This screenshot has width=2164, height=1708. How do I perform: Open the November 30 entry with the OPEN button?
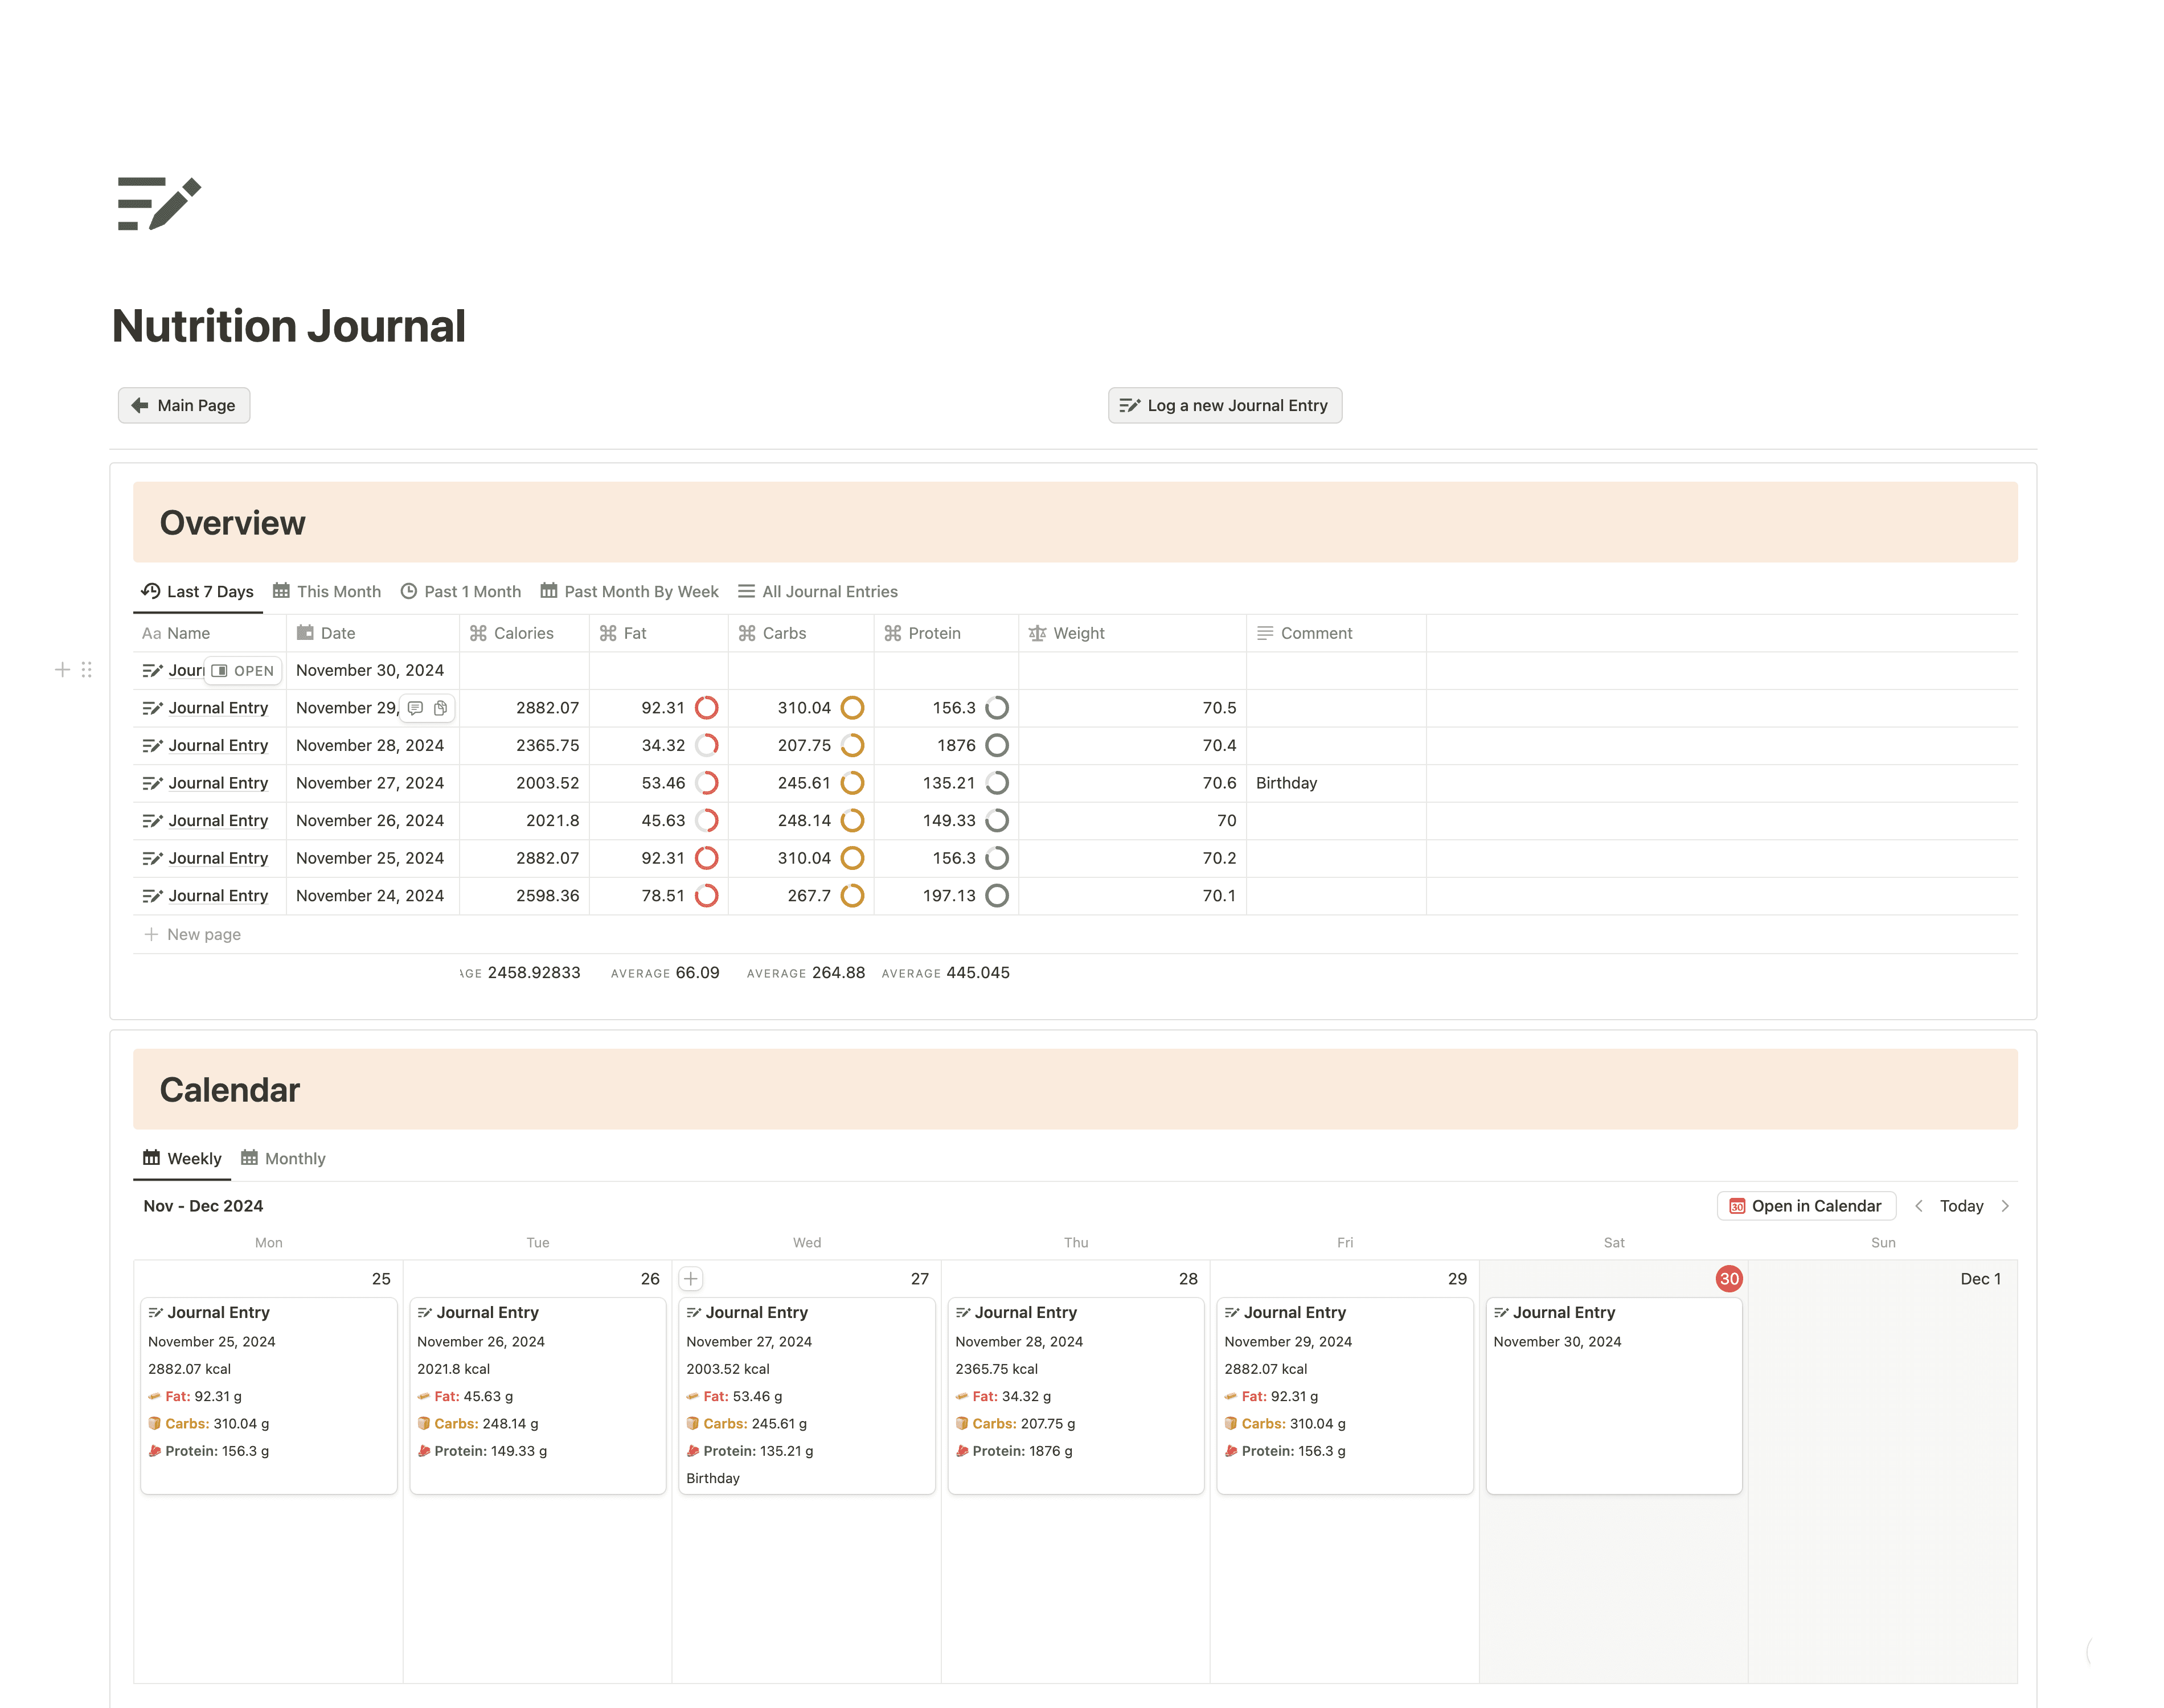[x=243, y=670]
